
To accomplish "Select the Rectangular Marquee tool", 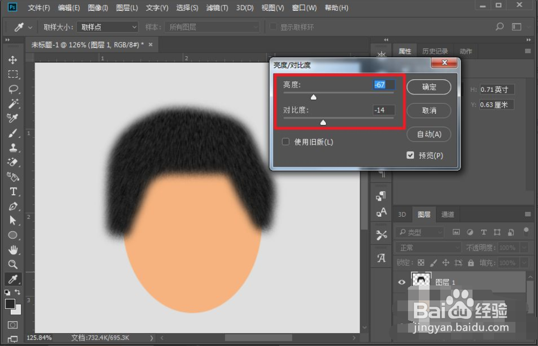I will click(x=13, y=75).
